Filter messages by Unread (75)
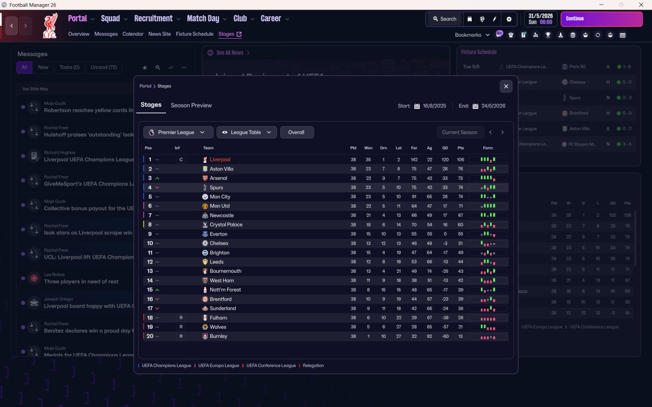The width and height of the screenshot is (652, 407). 104,67
